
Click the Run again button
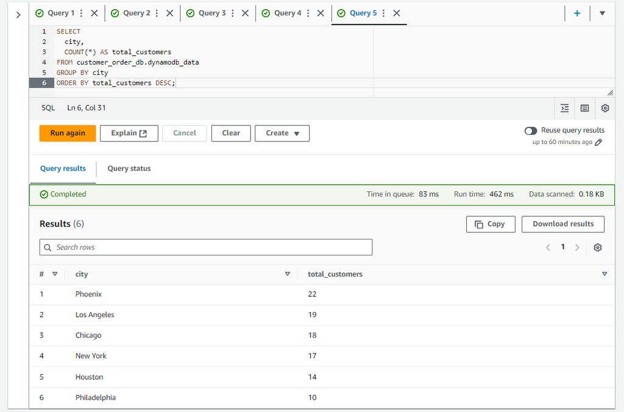point(68,133)
